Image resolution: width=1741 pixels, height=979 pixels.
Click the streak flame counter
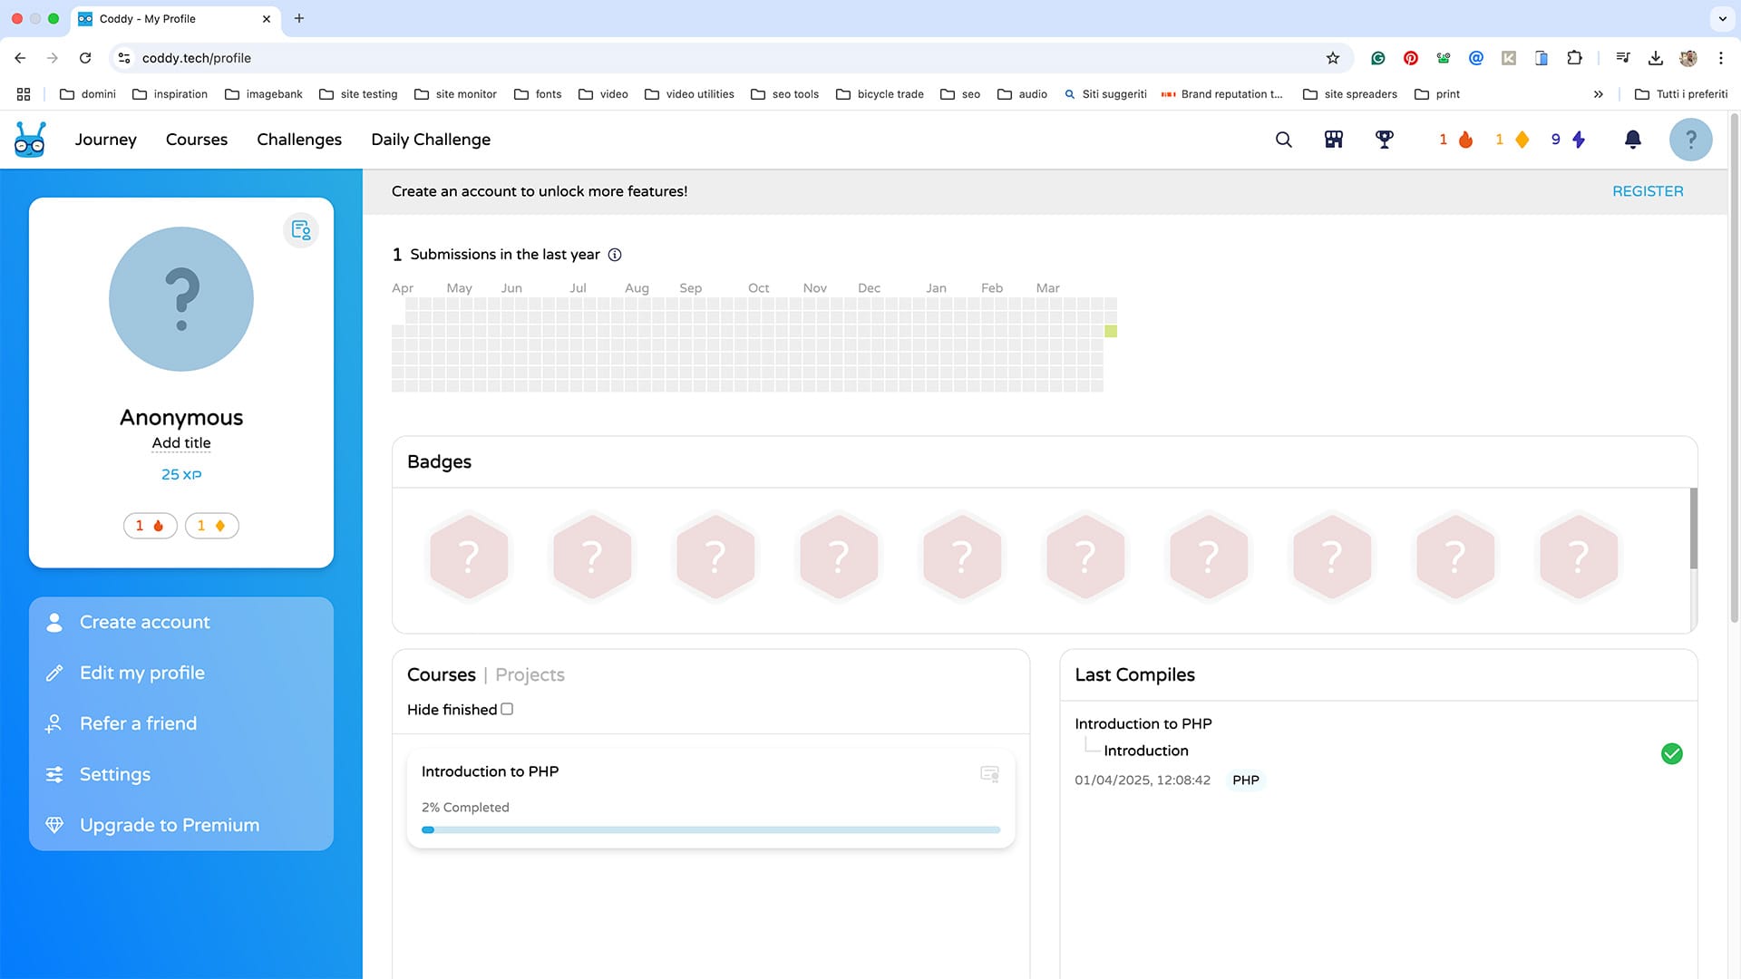click(1456, 140)
